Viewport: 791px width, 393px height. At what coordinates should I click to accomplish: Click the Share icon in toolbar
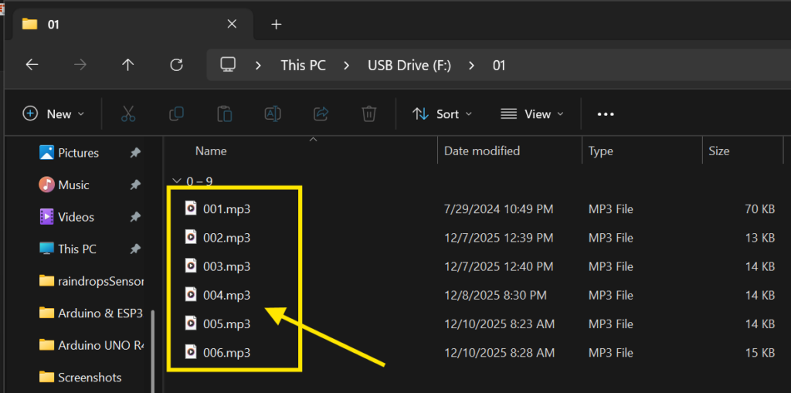coord(321,113)
